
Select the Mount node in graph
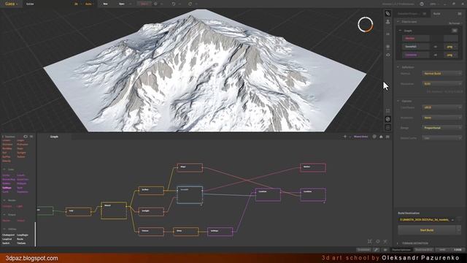[114, 210]
